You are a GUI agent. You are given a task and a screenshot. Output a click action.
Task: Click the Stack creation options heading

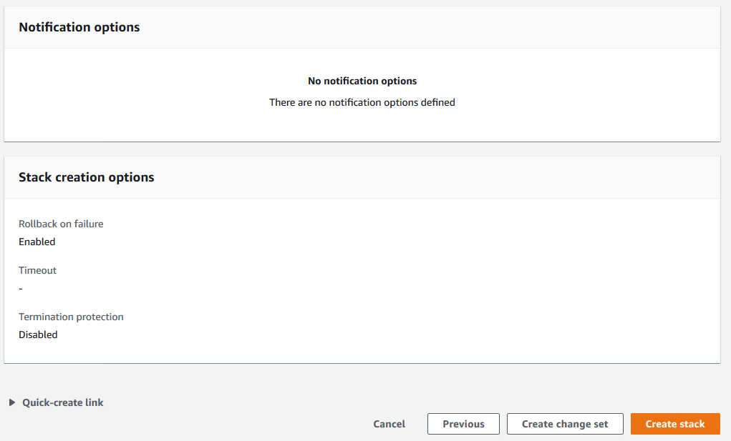pos(86,177)
